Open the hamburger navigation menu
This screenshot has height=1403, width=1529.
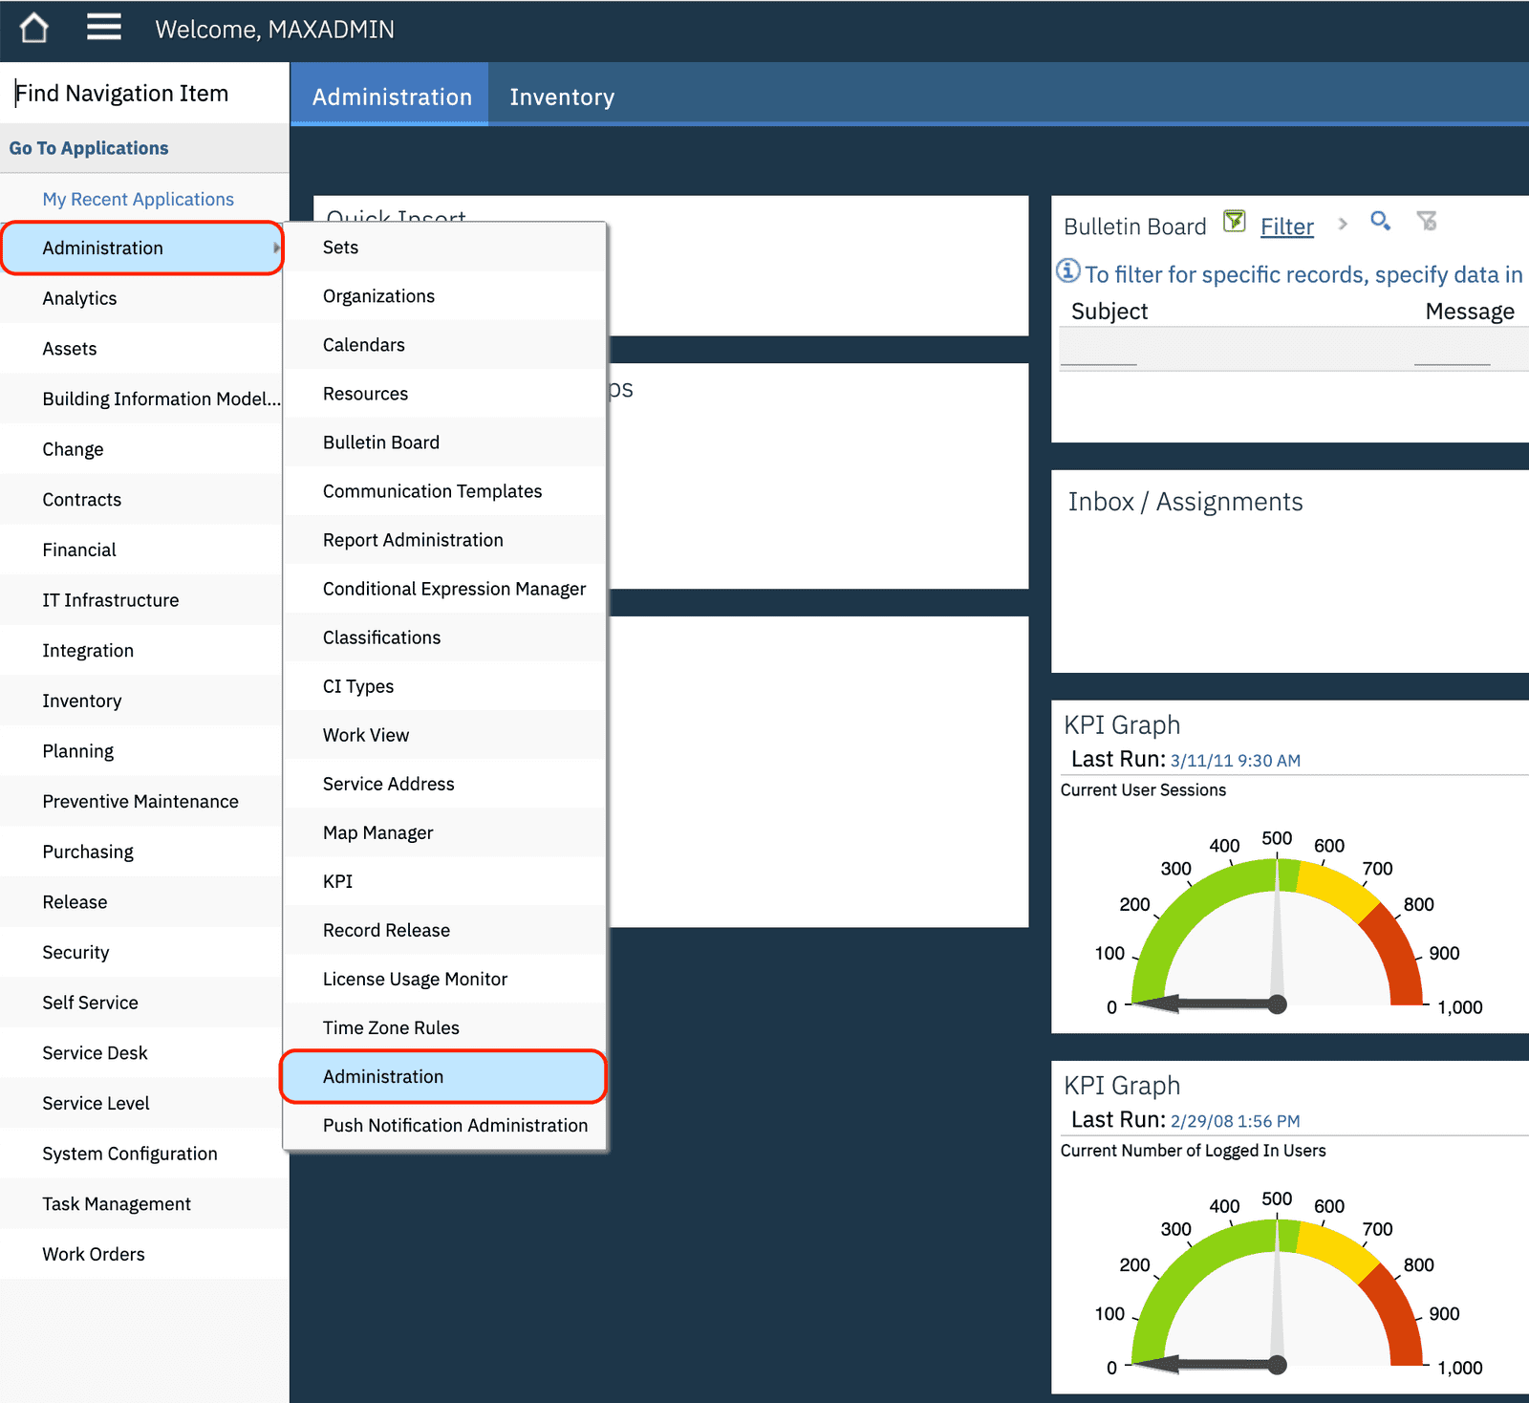point(103,28)
